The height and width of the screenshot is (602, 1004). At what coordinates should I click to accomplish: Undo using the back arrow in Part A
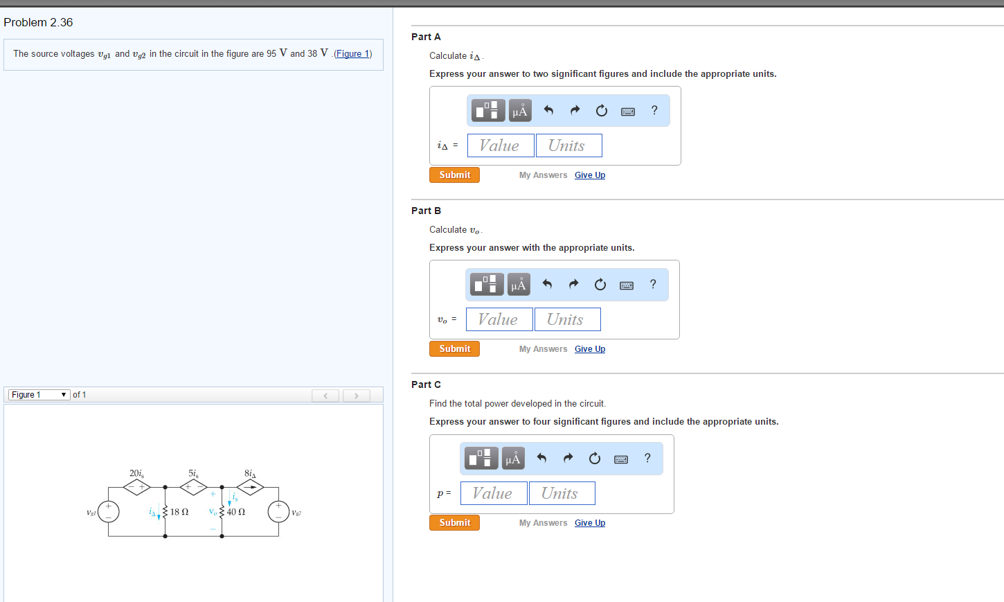coord(548,109)
